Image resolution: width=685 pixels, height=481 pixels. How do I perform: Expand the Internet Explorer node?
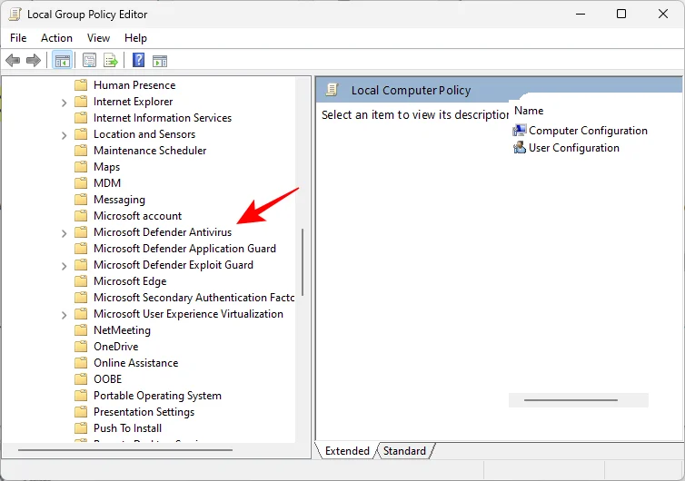click(x=64, y=103)
